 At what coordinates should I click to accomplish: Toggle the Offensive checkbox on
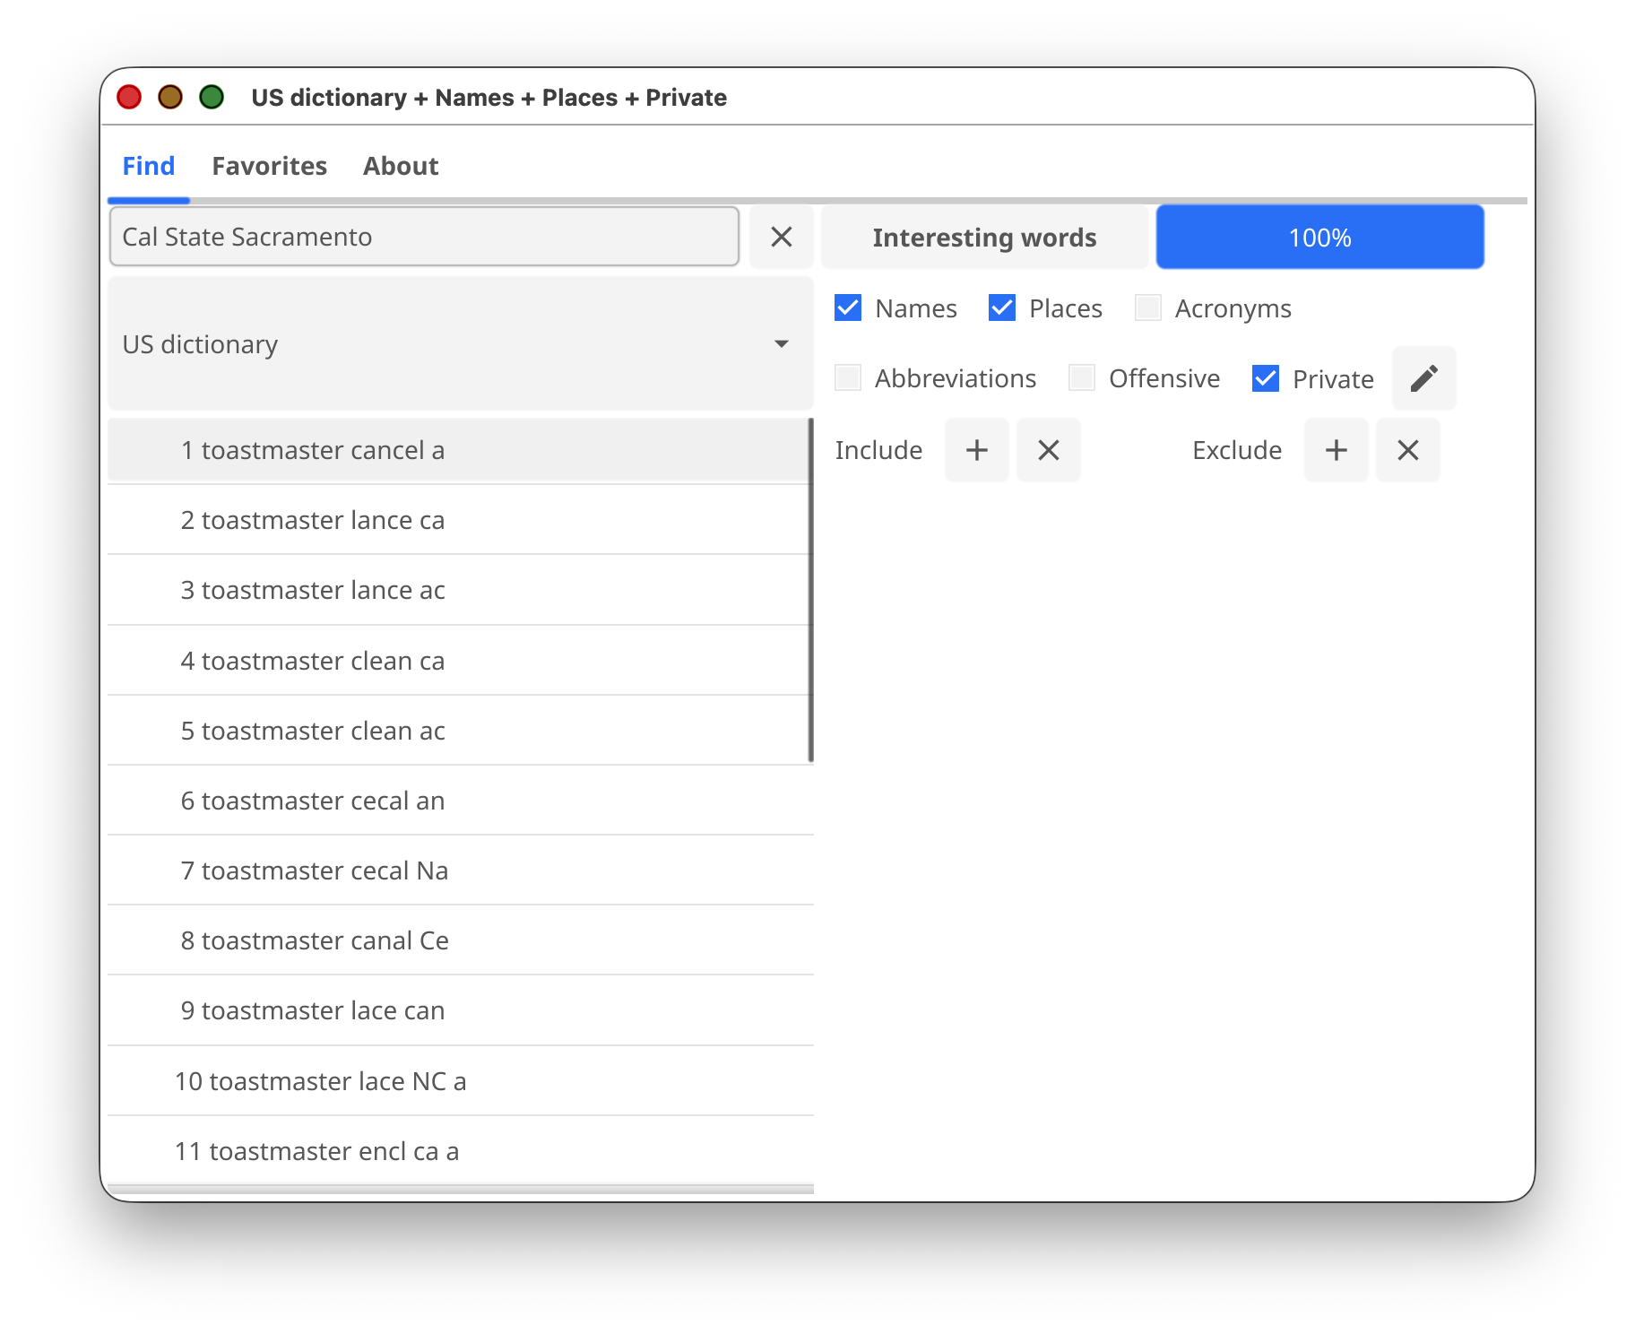(1082, 378)
